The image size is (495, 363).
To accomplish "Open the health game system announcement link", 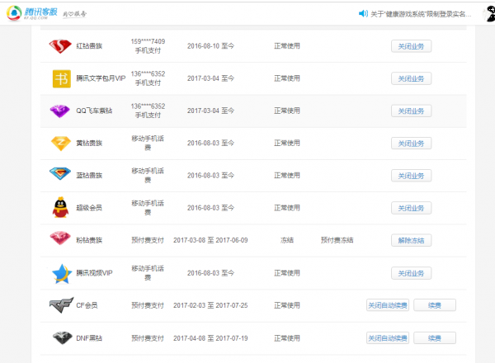I will tap(421, 14).
